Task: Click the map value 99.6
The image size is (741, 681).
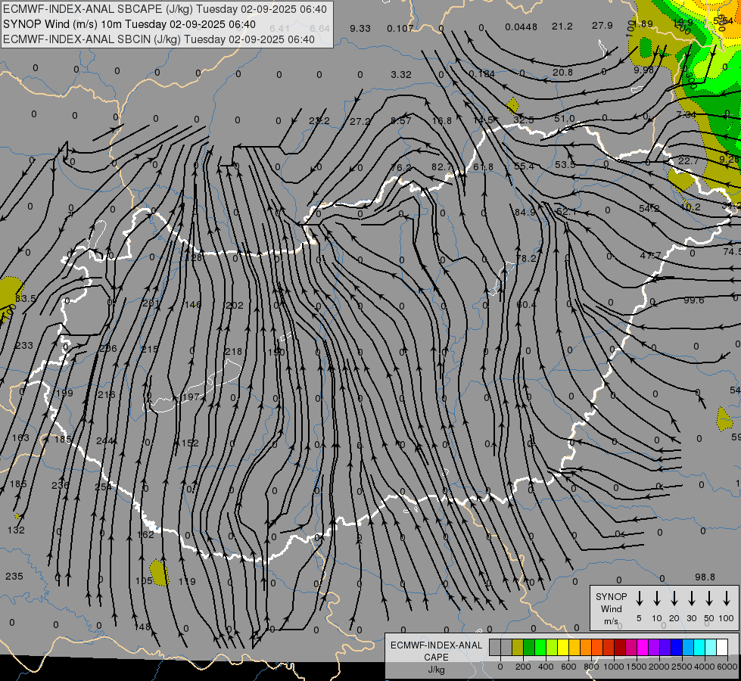Action: pyautogui.click(x=694, y=300)
